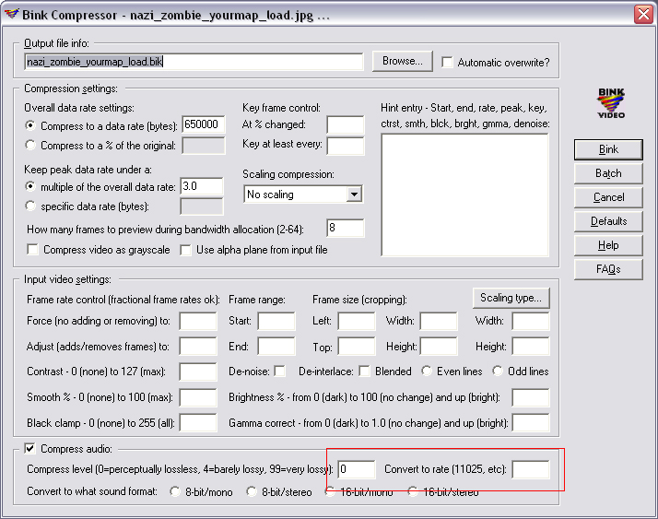Choose specific data rate (bytes) option
This screenshot has height=519, width=658.
click(x=30, y=206)
